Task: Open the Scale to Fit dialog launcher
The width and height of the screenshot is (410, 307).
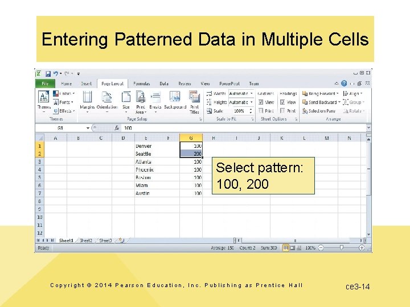Action: tap(252, 119)
